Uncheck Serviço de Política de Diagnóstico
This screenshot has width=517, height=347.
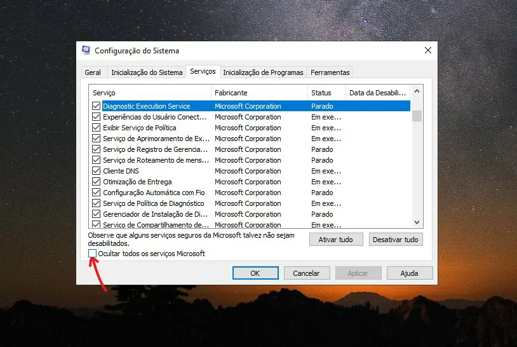click(x=97, y=203)
